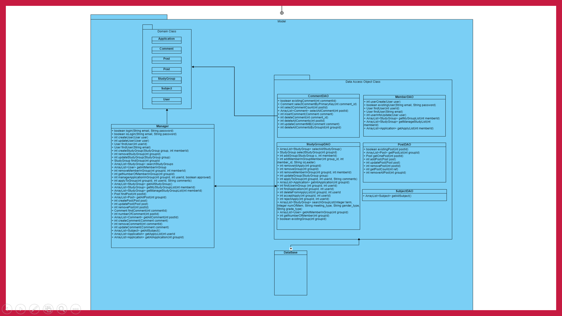Click the arrowhead above the DataBase box

point(291,249)
